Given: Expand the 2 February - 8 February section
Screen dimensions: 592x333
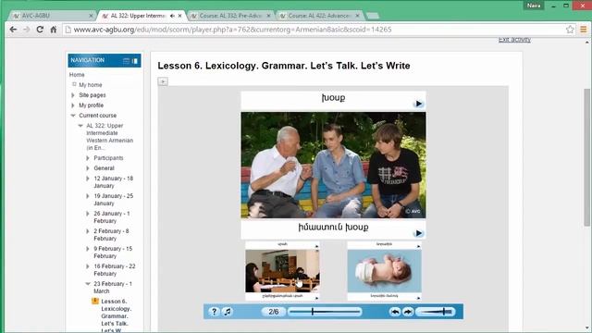Looking at the screenshot, I should tap(88, 231).
